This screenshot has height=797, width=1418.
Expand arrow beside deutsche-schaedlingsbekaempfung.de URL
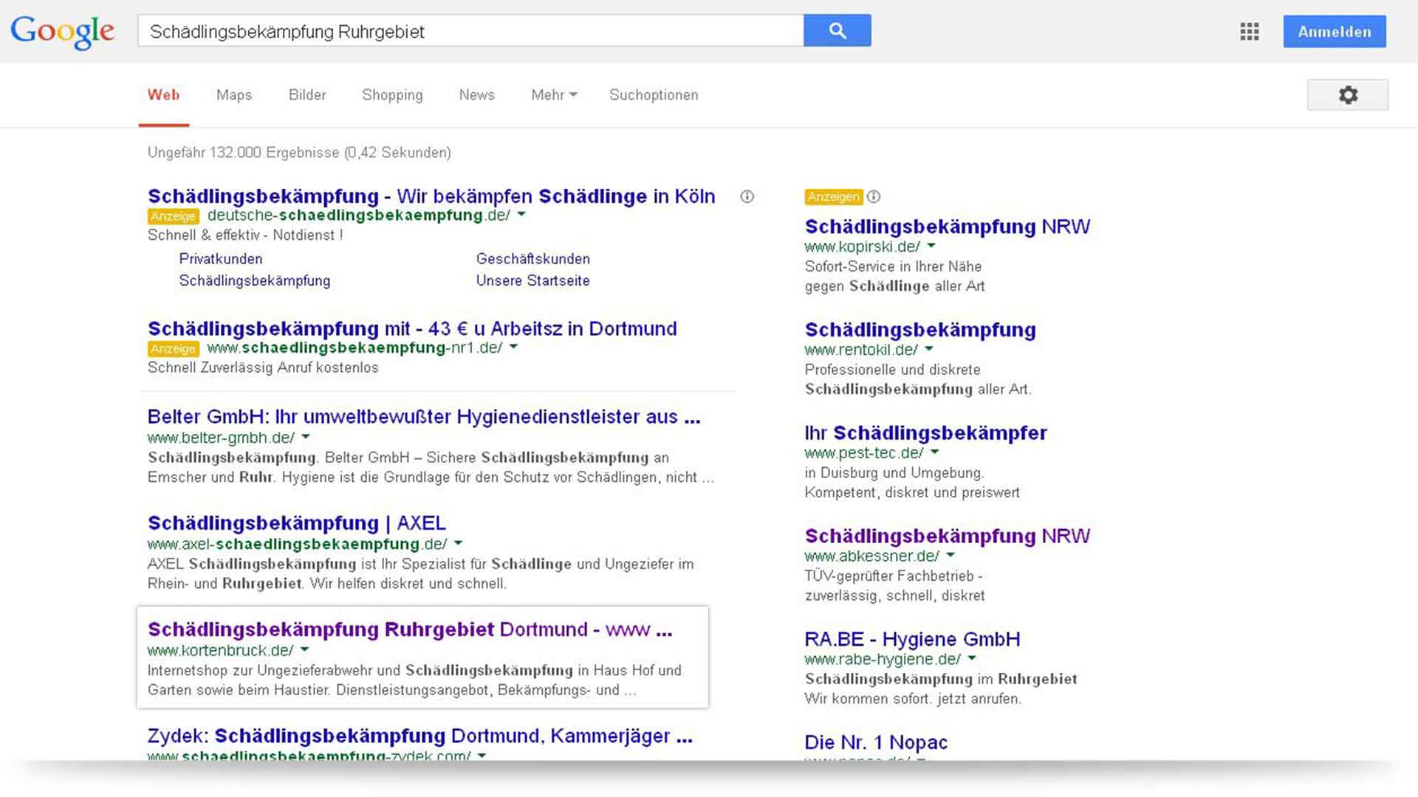point(521,215)
